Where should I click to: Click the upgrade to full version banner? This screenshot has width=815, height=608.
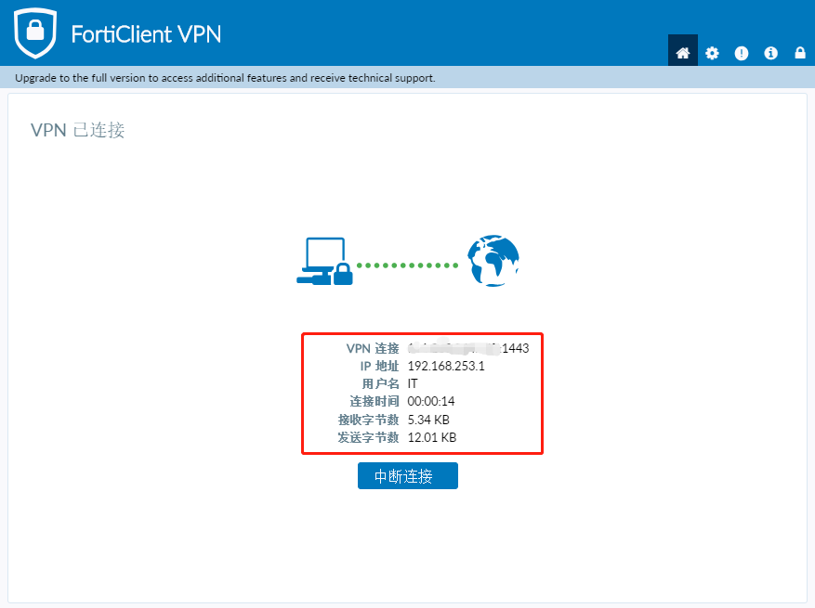pyautogui.click(x=225, y=78)
